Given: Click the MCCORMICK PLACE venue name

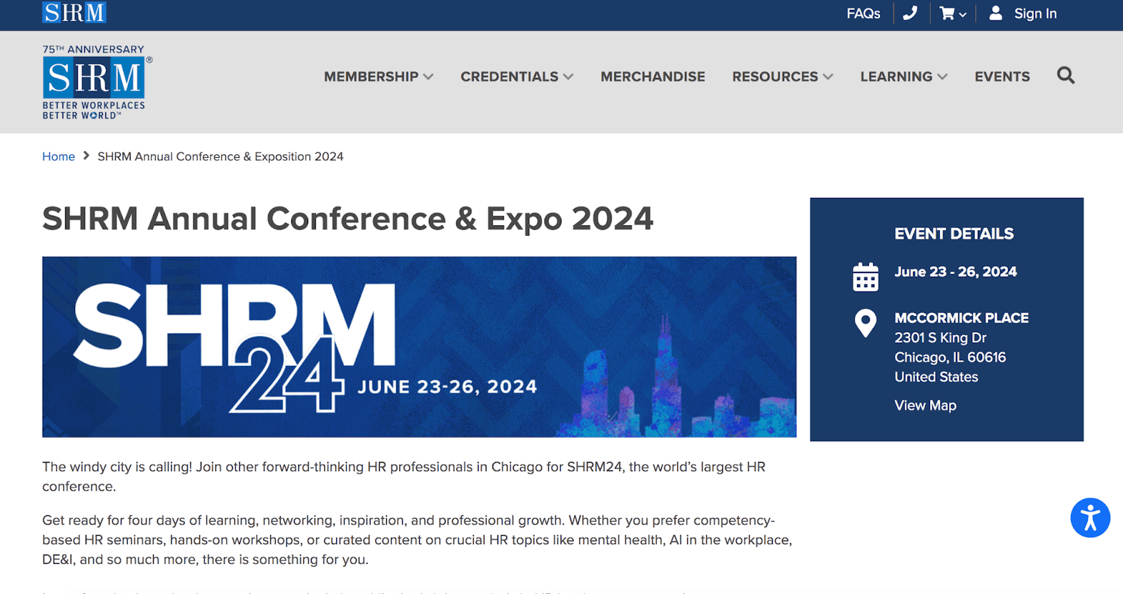Looking at the screenshot, I should coord(961,318).
